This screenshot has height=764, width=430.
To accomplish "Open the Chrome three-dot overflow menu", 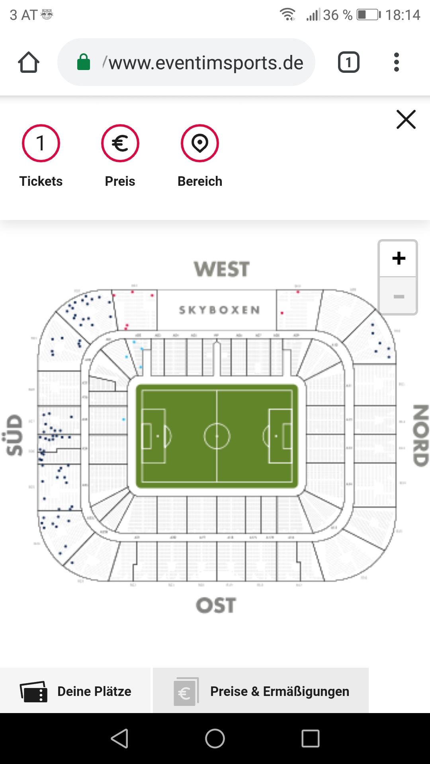I will click(x=396, y=62).
